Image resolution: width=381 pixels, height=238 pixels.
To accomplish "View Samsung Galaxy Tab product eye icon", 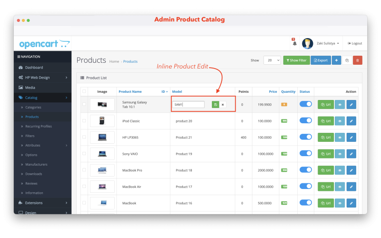I will pyautogui.click(x=340, y=105).
